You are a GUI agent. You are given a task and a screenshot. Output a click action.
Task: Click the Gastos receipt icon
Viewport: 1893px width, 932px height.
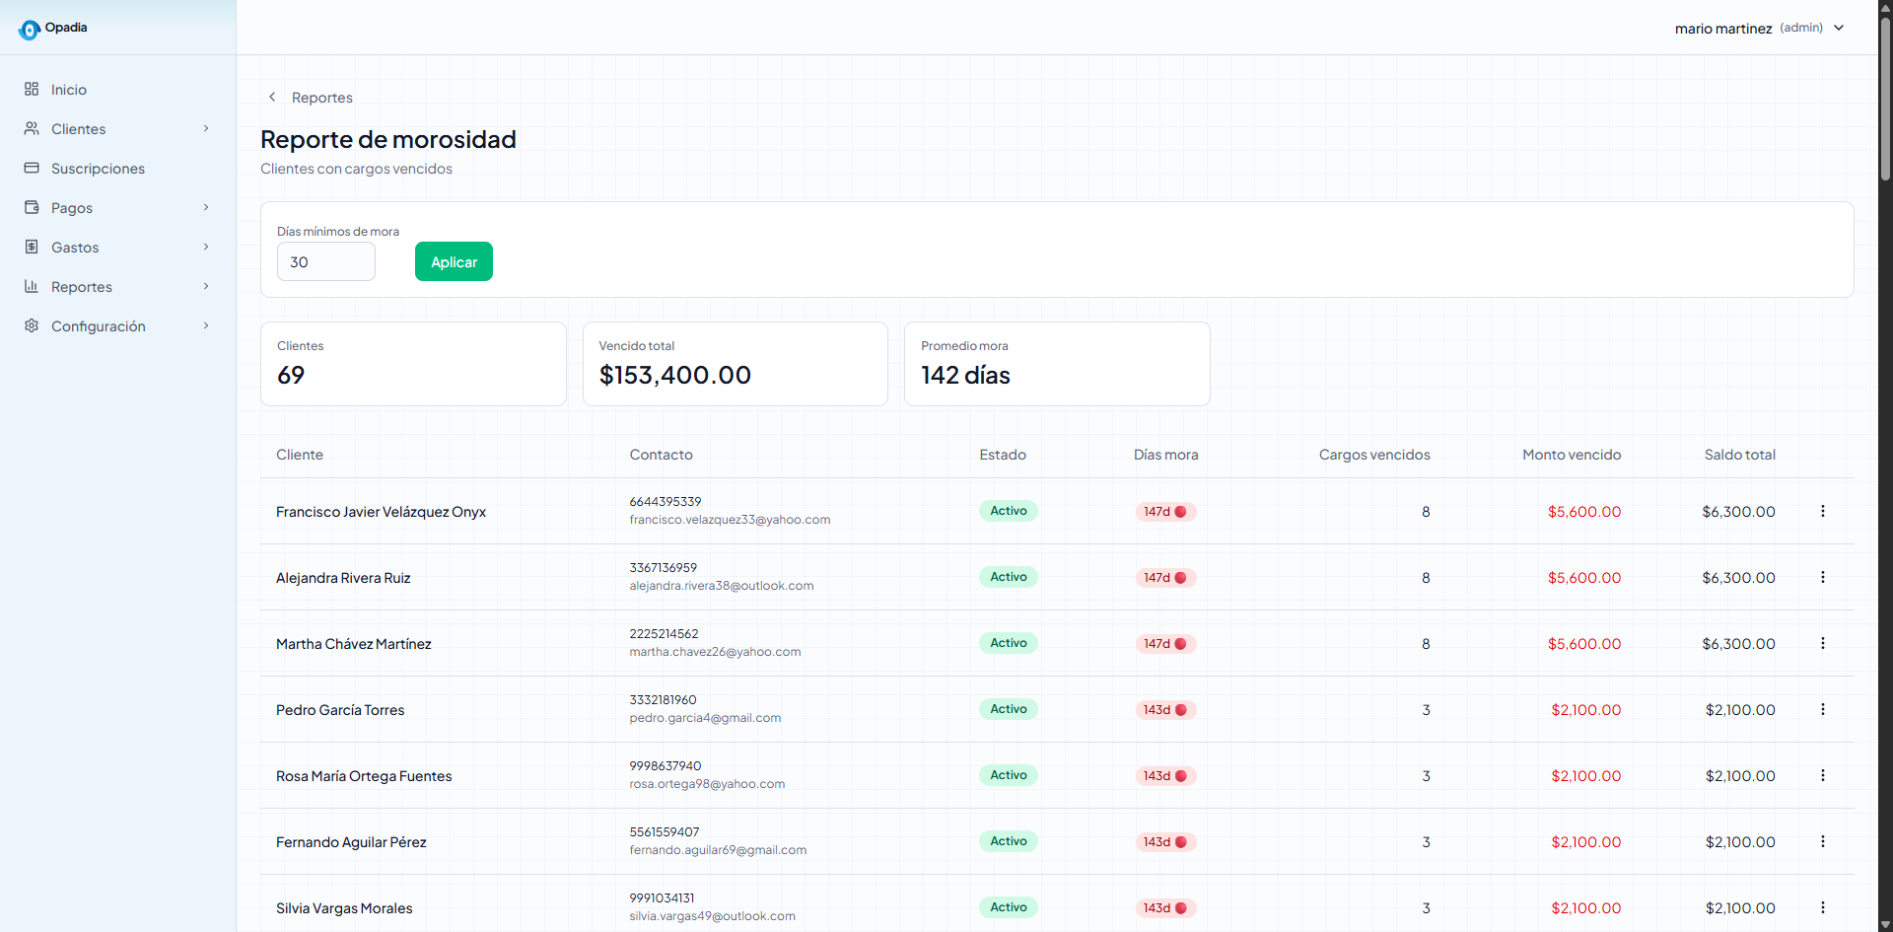pos(32,247)
